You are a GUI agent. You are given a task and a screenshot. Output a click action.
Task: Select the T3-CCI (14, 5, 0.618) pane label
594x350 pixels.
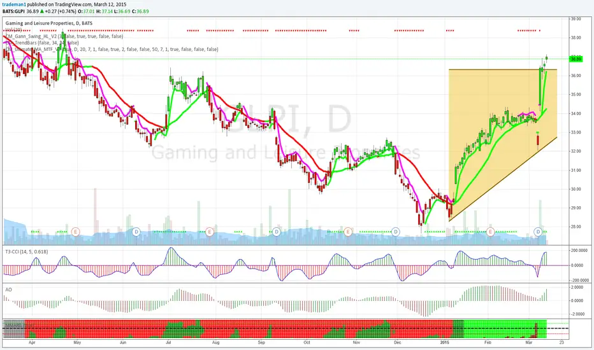(x=27, y=251)
